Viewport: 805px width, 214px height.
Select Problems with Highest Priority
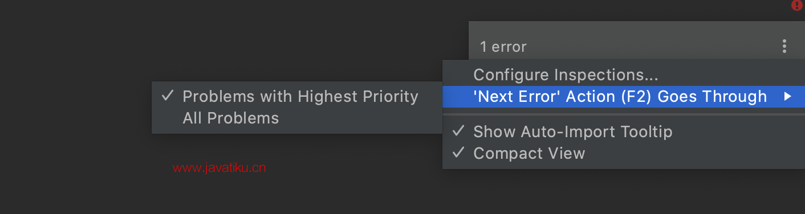pyautogui.click(x=297, y=96)
